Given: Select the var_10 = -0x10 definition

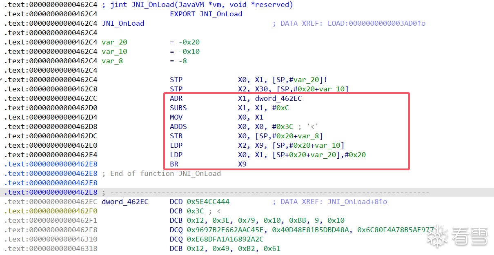Looking at the screenshot, I should pyautogui.click(x=151, y=51).
